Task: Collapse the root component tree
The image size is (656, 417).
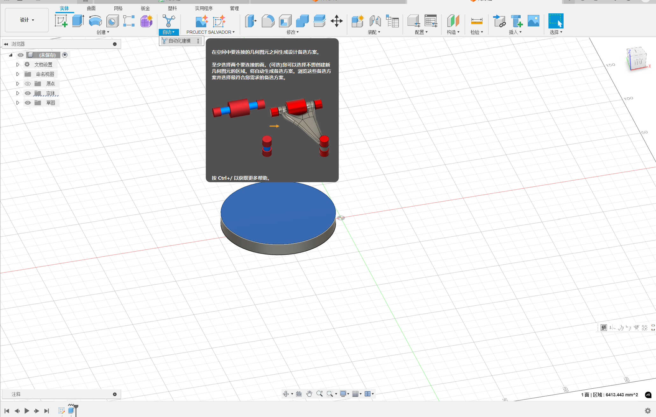Action: point(11,55)
